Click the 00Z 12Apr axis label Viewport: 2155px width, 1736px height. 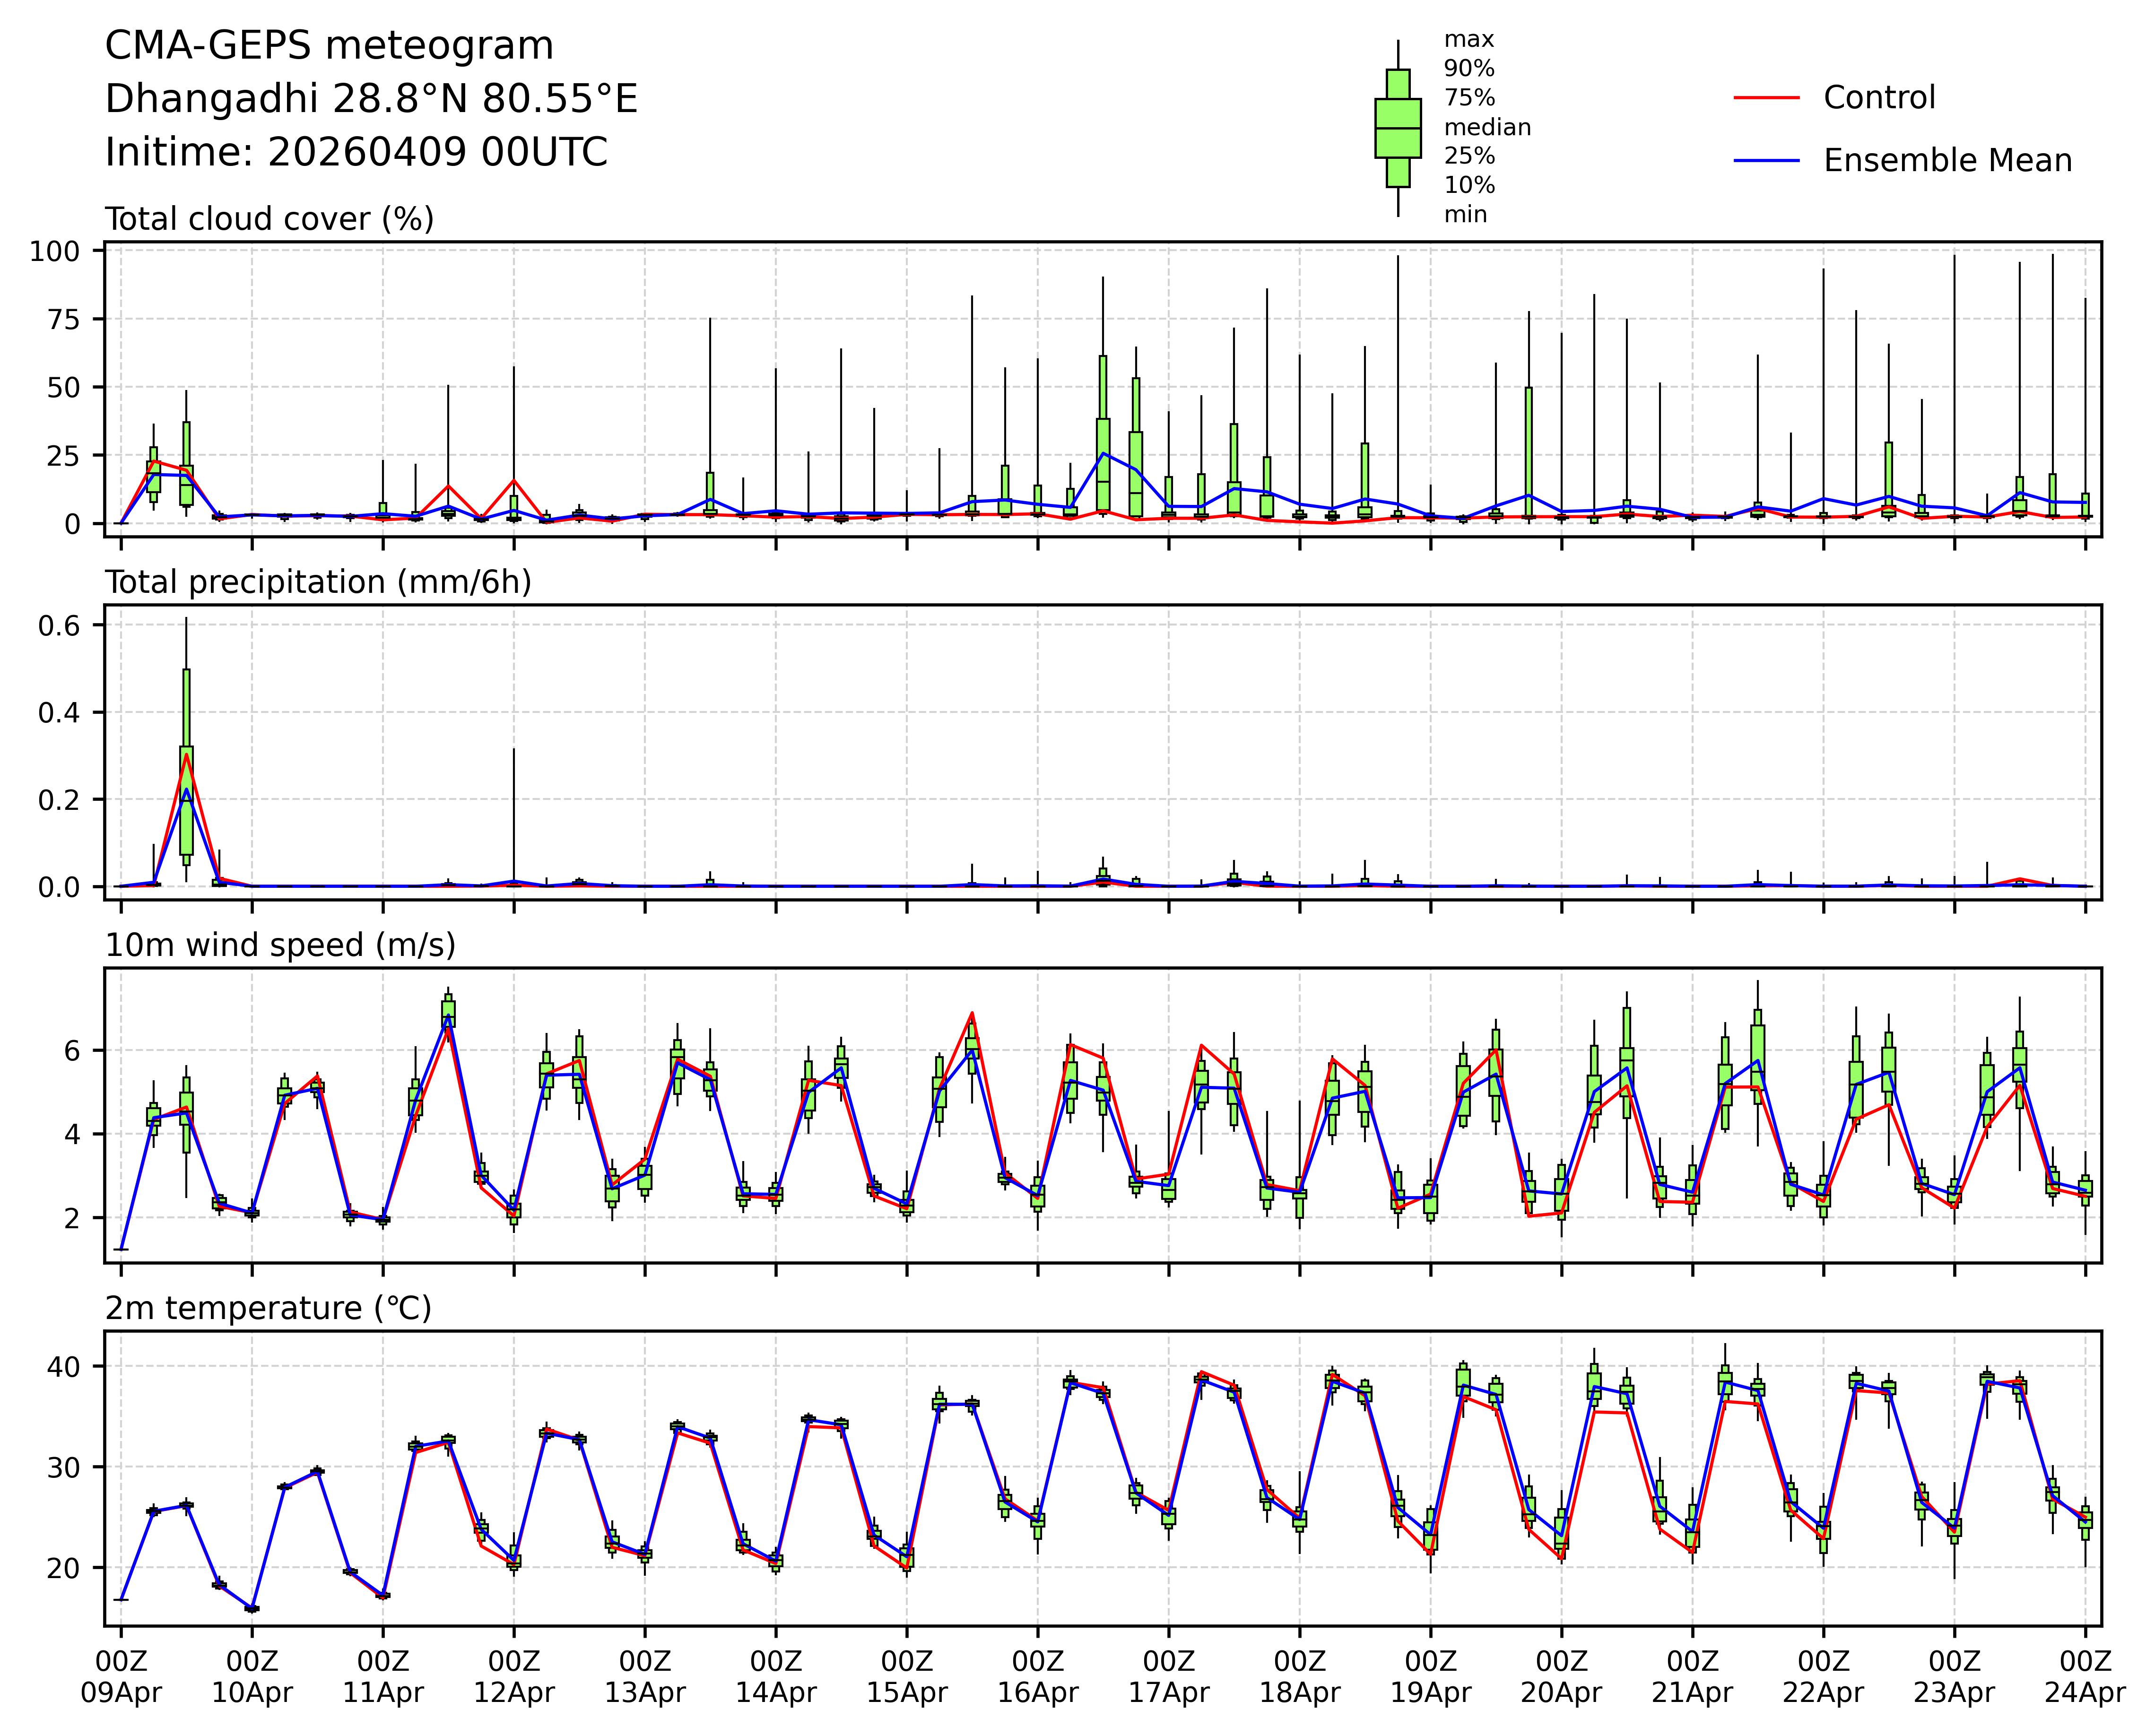[x=514, y=1677]
